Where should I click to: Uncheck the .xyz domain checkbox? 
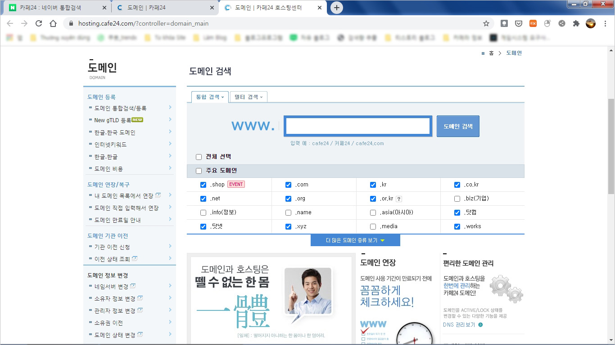click(x=288, y=226)
